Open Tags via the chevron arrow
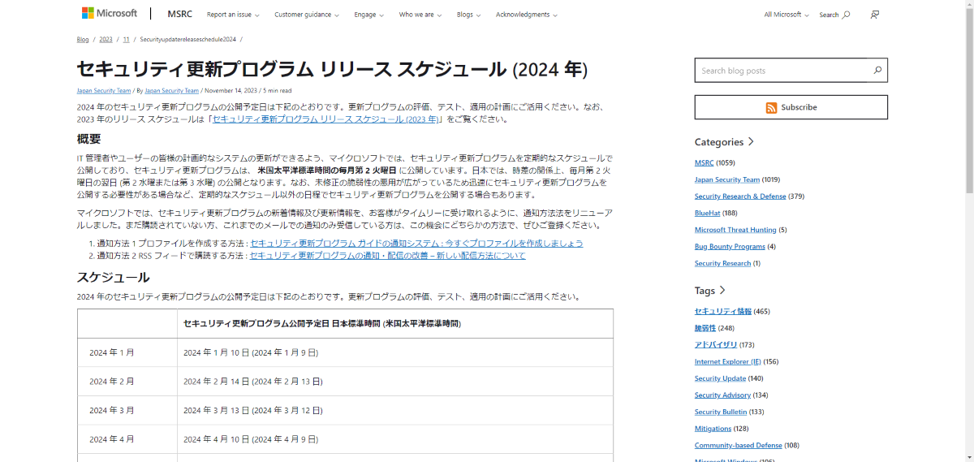 [722, 290]
